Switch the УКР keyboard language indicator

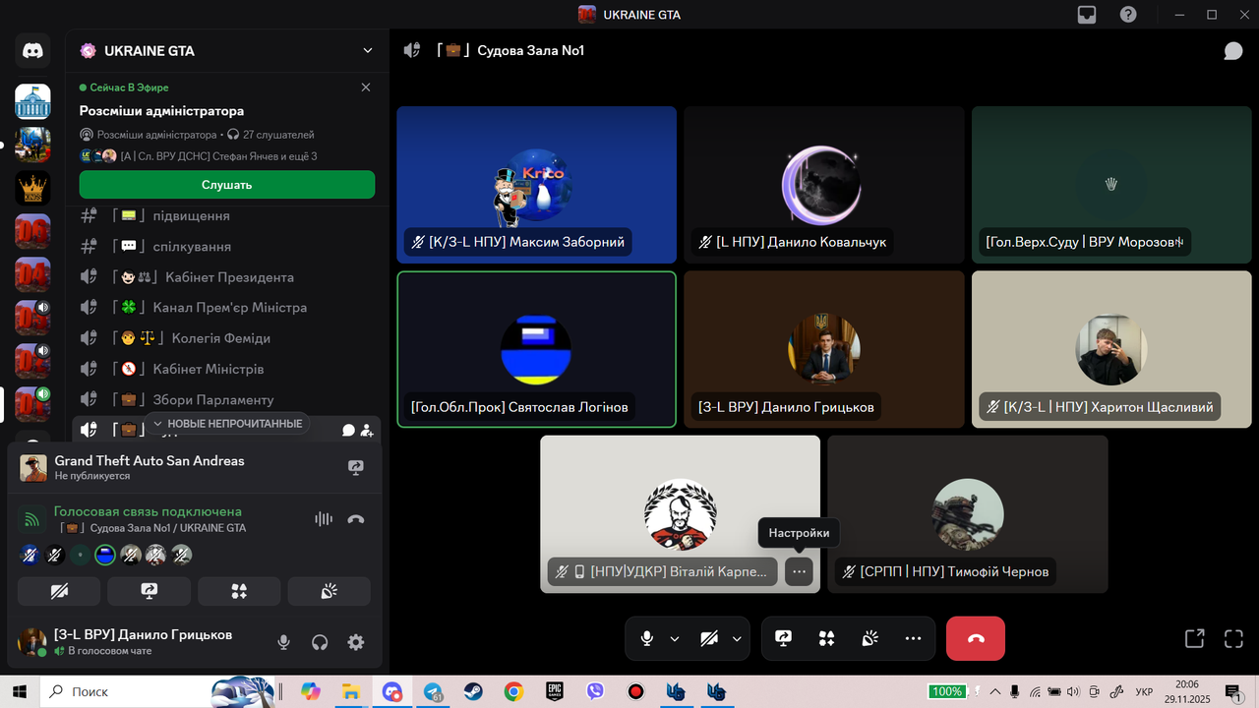pyautogui.click(x=1144, y=691)
